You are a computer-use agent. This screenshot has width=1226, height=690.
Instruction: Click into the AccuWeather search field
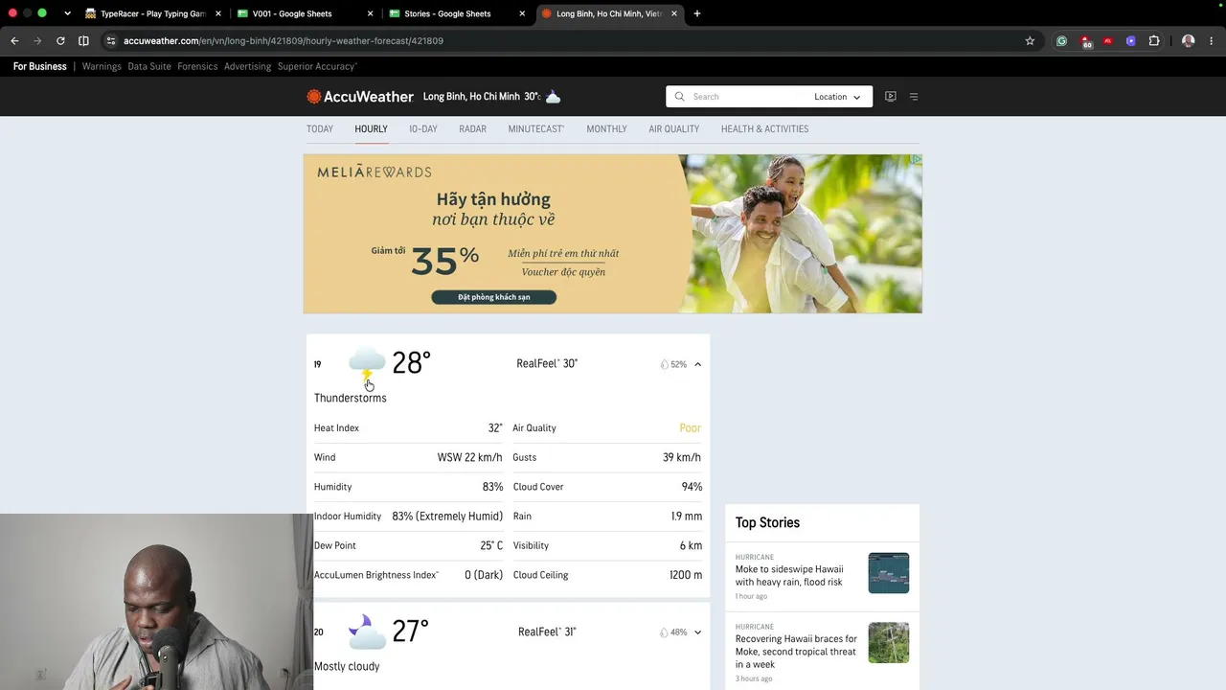coord(747,97)
